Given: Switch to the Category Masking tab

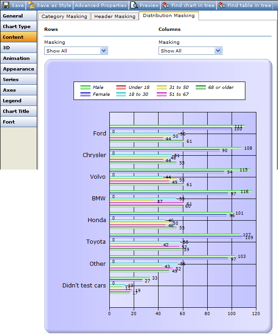Looking at the screenshot, I should (x=64, y=16).
